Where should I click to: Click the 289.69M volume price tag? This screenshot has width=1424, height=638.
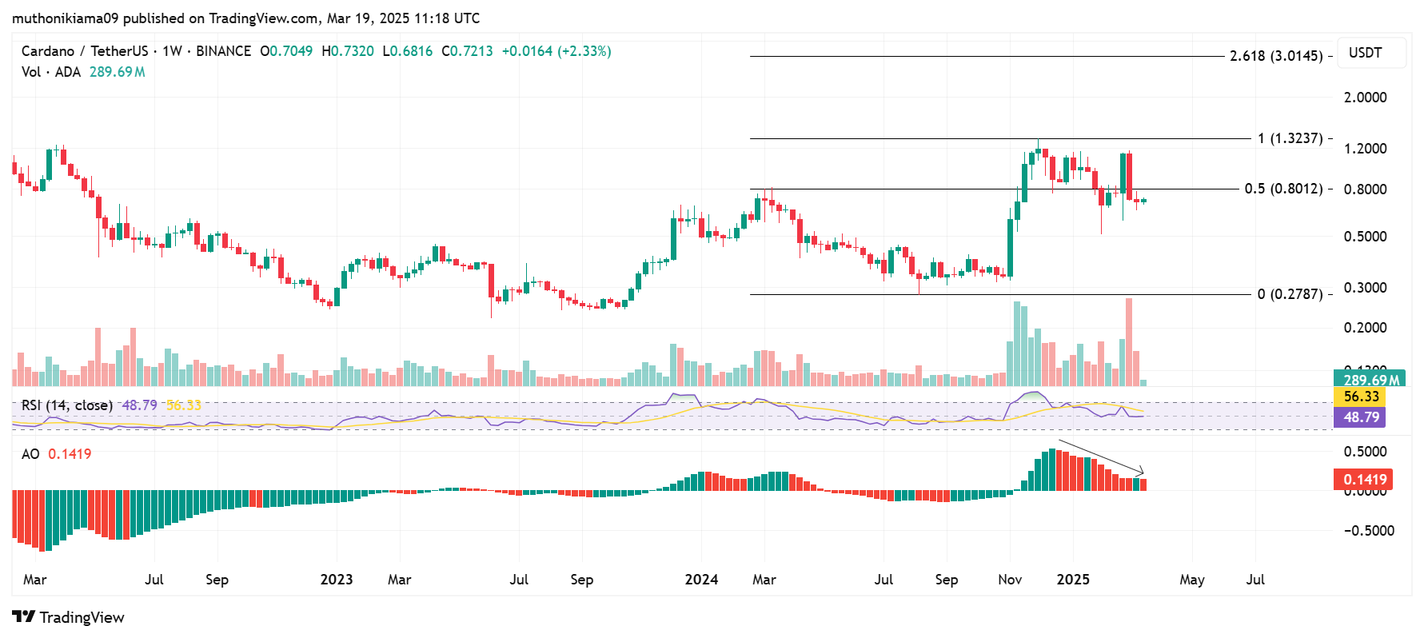[1370, 380]
